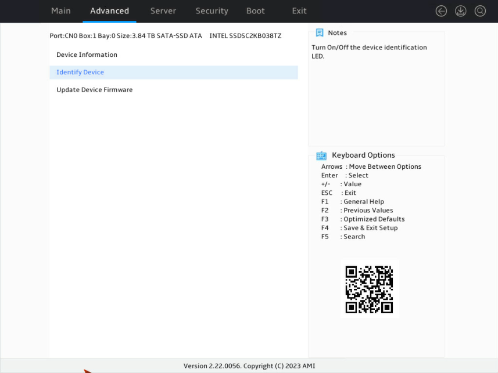
Task: Open Device Information entry
Action: pyautogui.click(x=174, y=55)
